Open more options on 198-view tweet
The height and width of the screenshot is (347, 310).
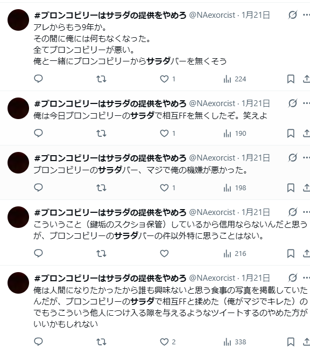[306, 157]
